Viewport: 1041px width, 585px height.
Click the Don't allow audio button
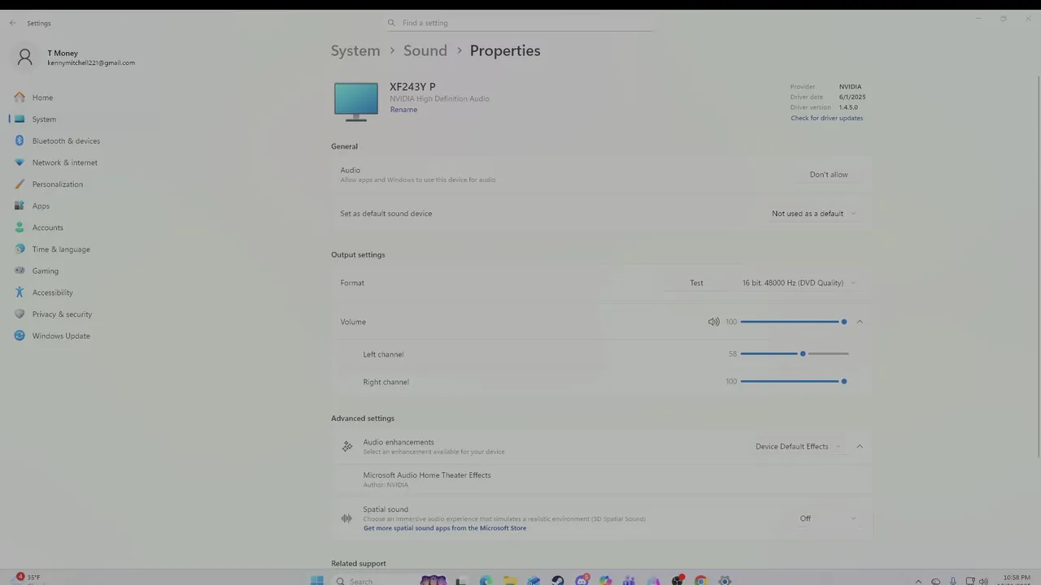click(x=829, y=175)
